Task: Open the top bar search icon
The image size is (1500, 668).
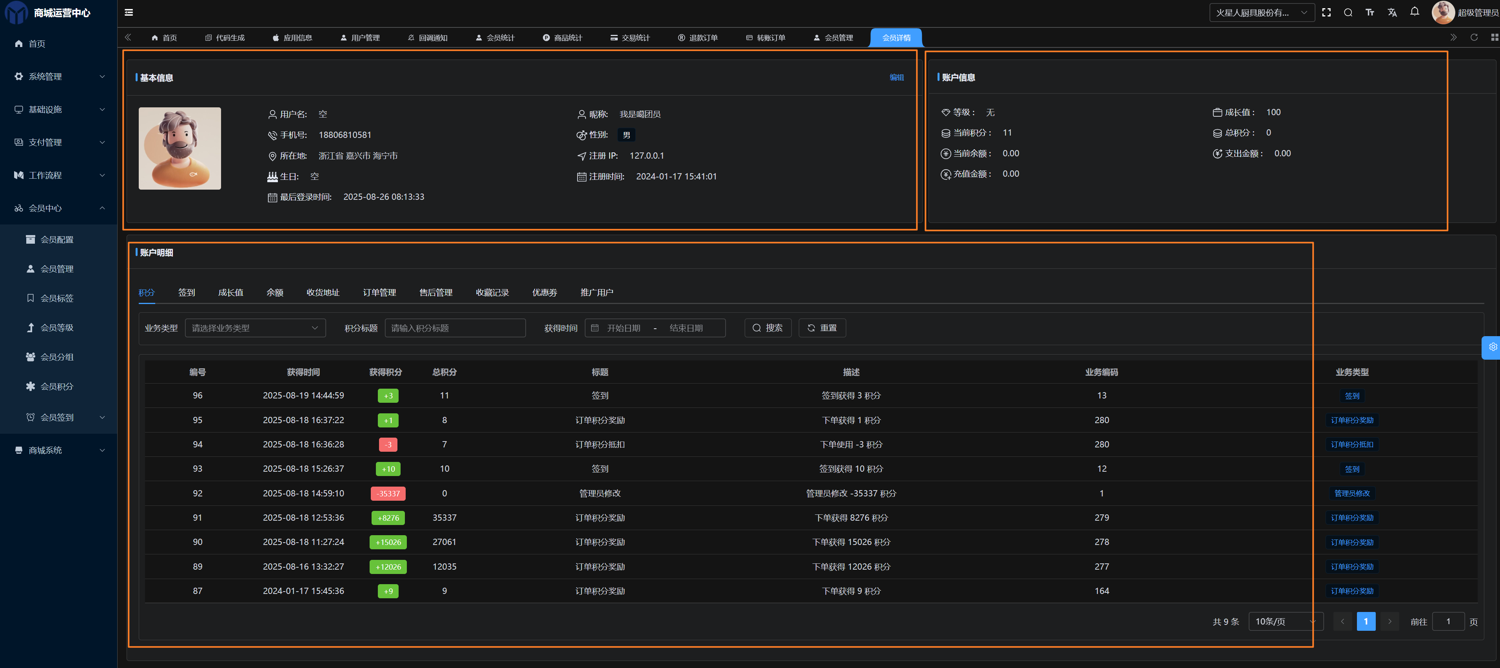Action: [x=1348, y=12]
